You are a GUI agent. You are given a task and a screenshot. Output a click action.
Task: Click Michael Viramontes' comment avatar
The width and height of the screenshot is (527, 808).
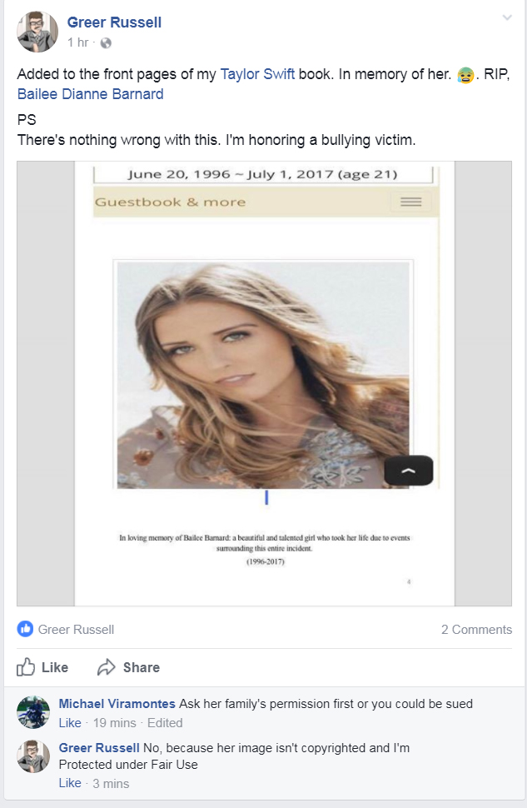(x=33, y=712)
